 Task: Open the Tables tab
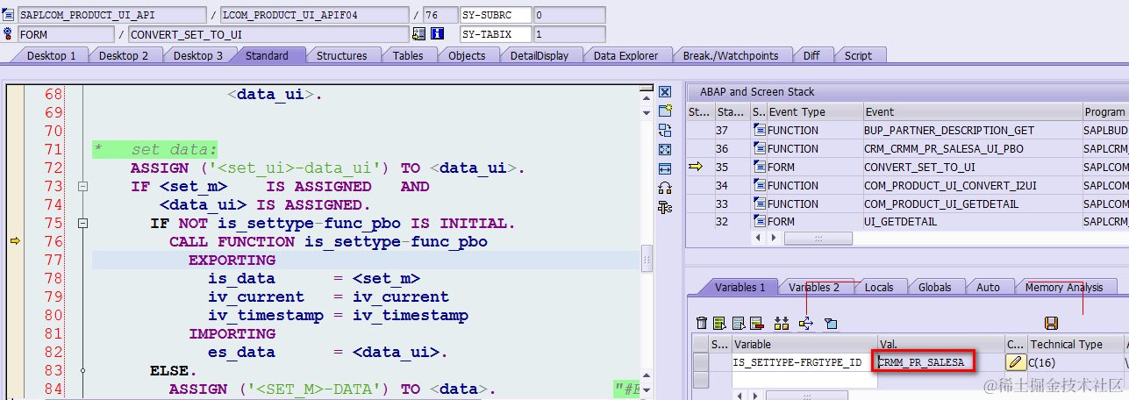coord(408,55)
